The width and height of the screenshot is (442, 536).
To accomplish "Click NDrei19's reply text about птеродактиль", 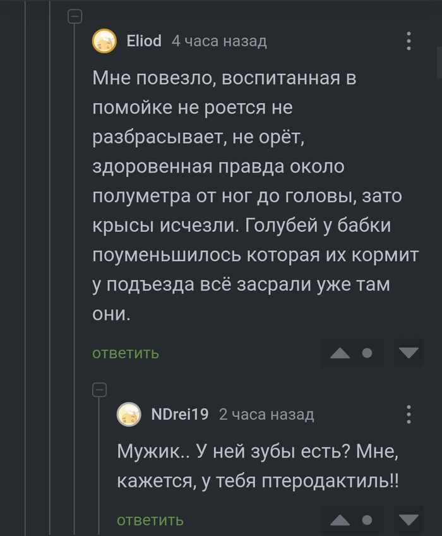I will [258, 466].
